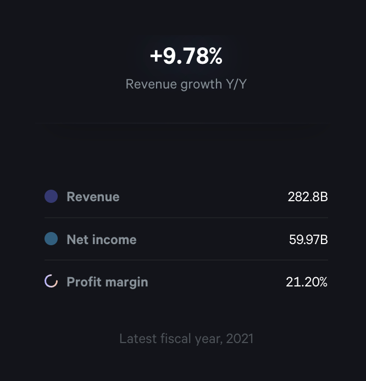Click the word growth in the caption
Viewport: 366px width, 381px height.
coord(200,85)
